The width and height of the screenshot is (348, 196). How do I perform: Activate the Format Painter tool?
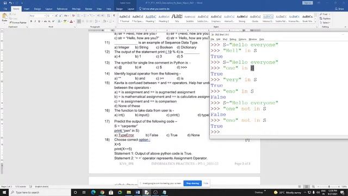(x=18, y=22)
